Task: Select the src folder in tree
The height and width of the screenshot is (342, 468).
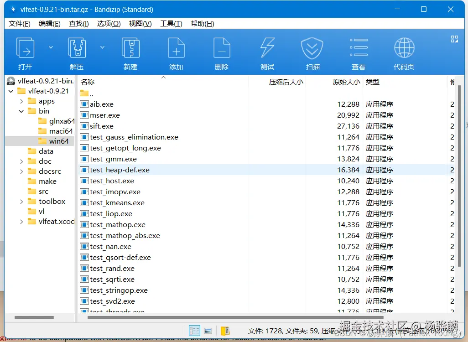Action: pyautogui.click(x=38, y=192)
